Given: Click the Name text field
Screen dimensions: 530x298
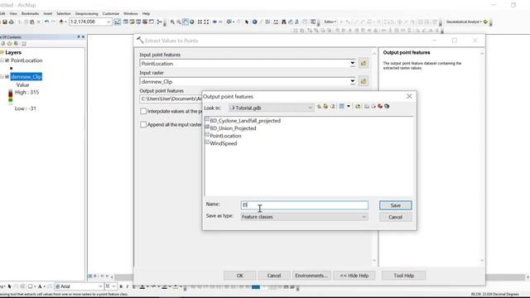Looking at the screenshot, I should [x=304, y=205].
